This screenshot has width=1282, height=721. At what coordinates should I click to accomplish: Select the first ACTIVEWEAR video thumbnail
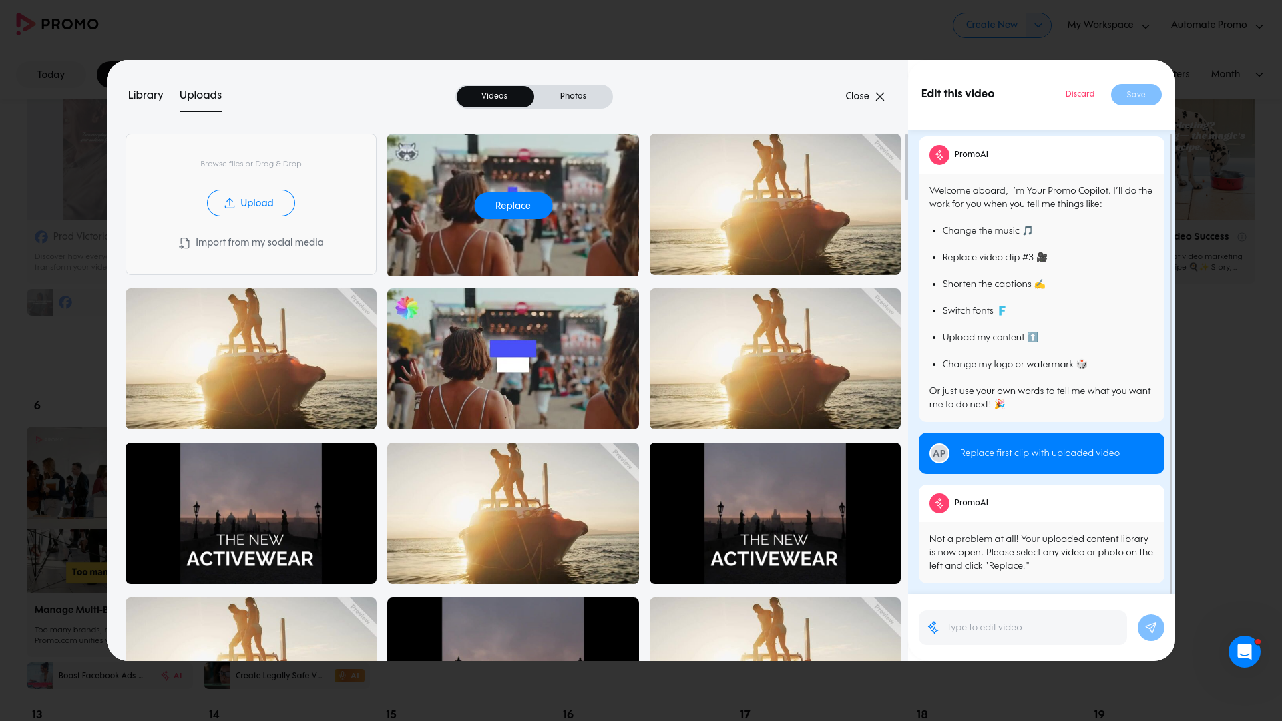[x=251, y=513]
